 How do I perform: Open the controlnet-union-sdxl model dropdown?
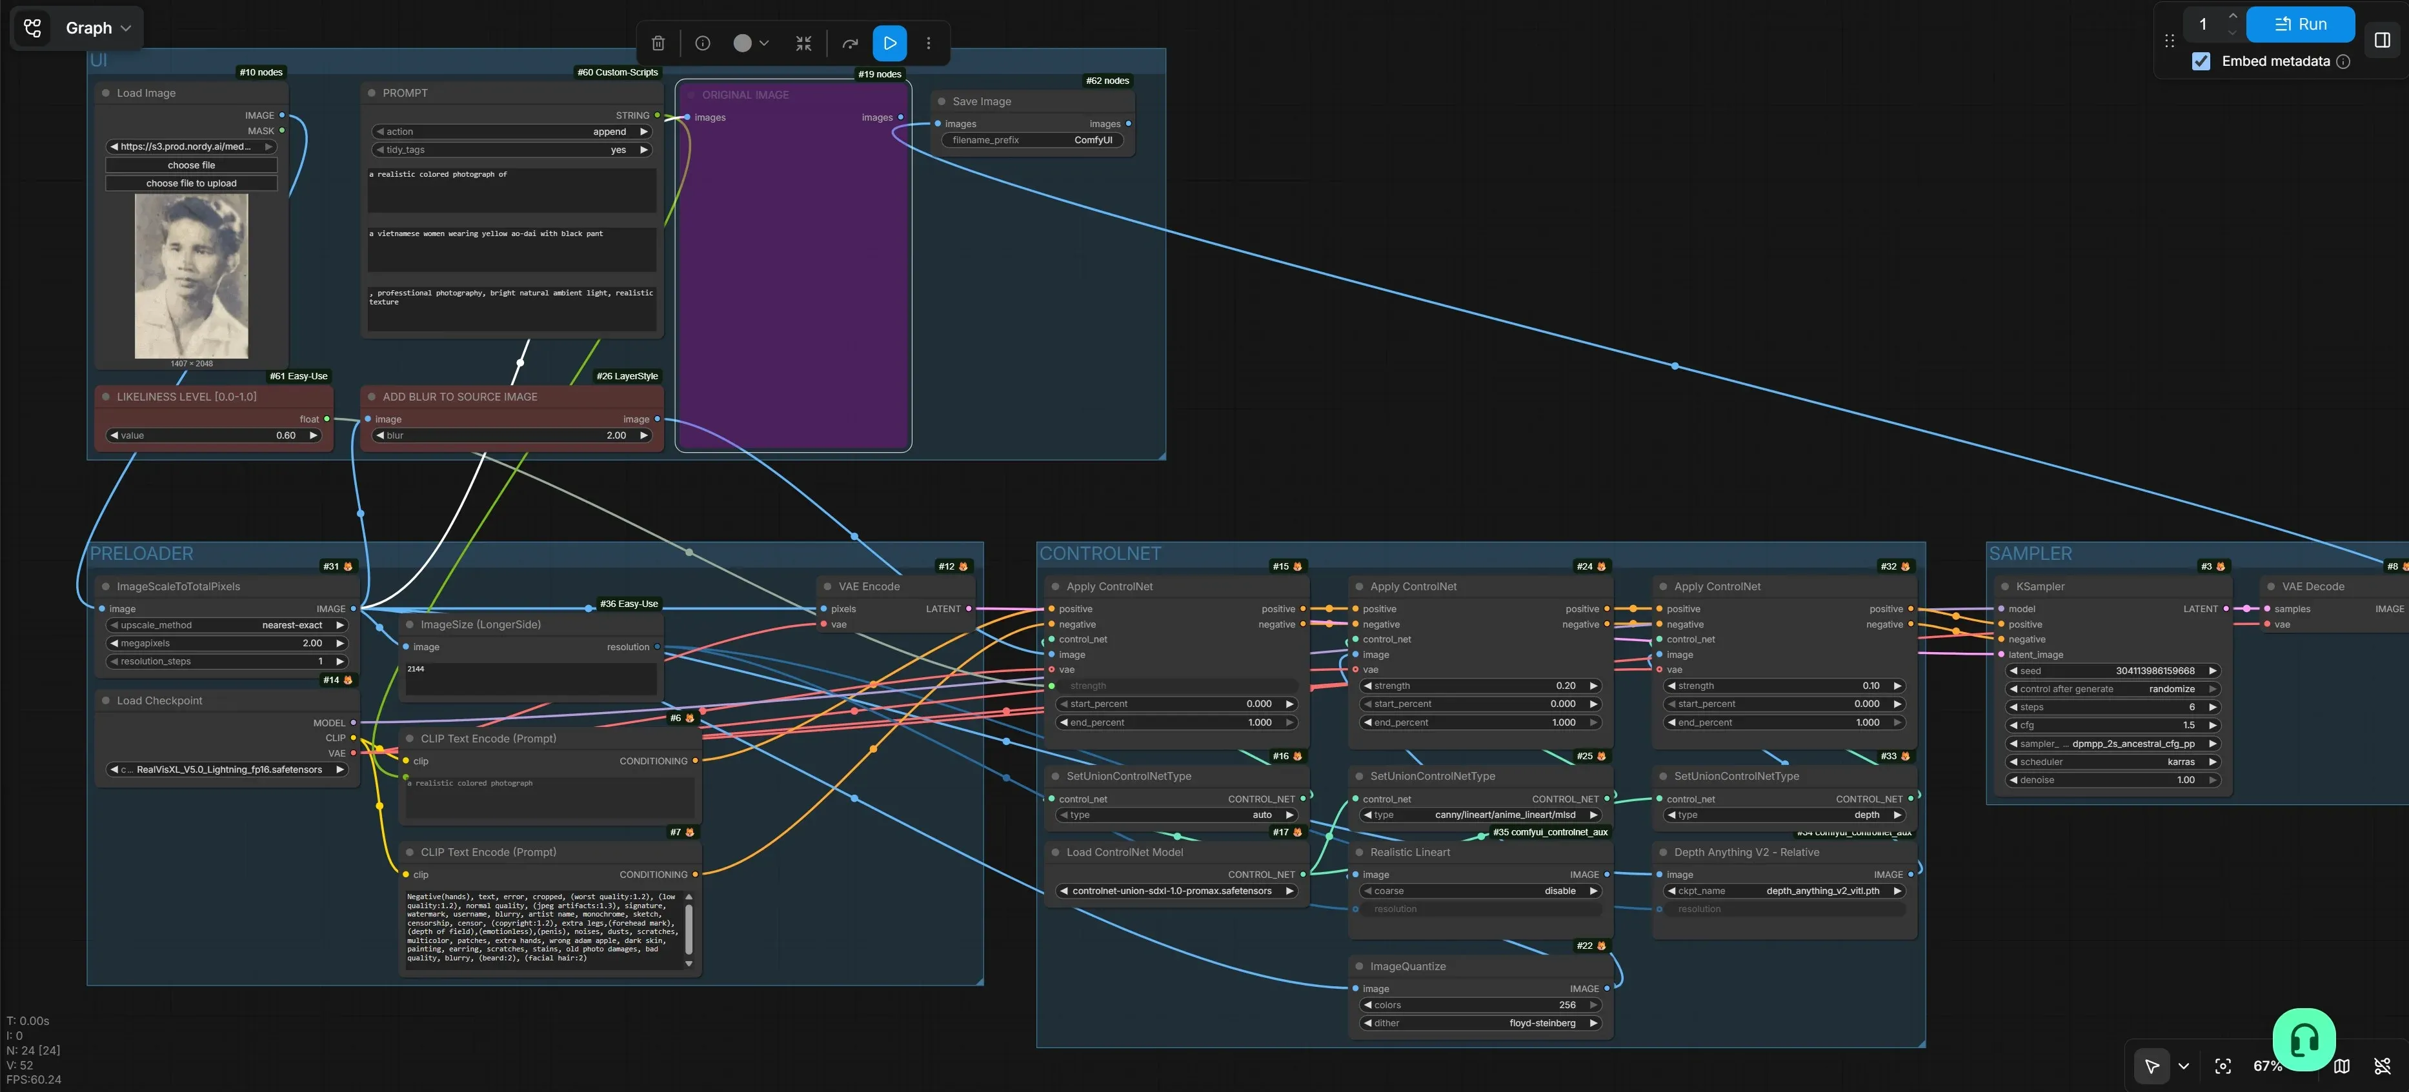pos(1177,891)
